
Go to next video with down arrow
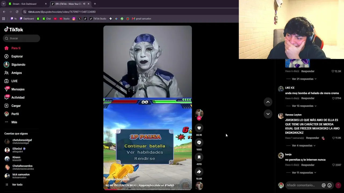pos(268,114)
